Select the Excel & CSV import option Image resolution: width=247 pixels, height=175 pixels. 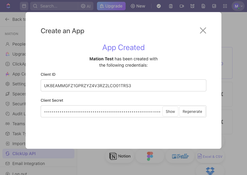point(210,156)
